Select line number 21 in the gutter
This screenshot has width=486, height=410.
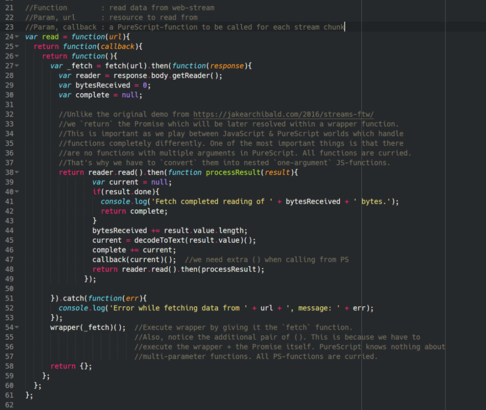click(9, 8)
